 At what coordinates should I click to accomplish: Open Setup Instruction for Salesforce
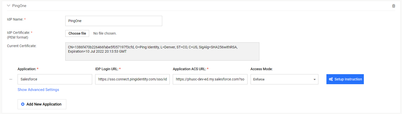[x=345, y=79]
